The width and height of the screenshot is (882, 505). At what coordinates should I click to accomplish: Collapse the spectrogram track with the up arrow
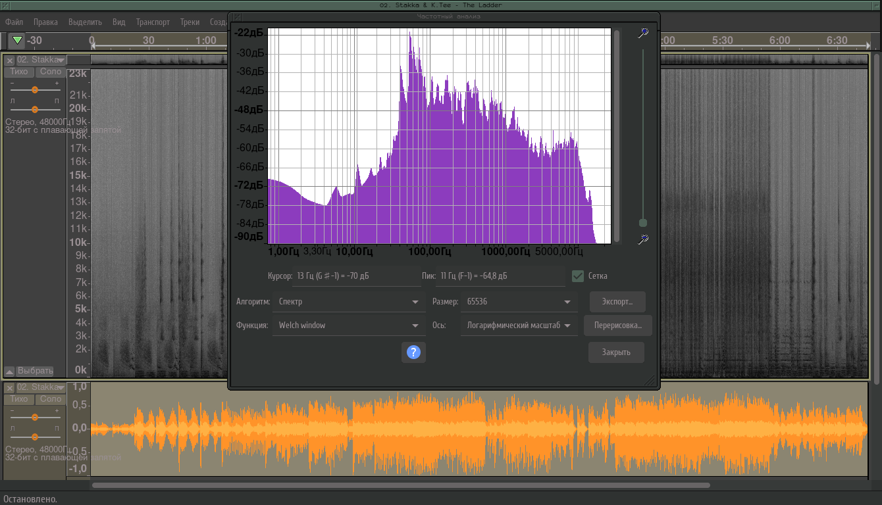pyautogui.click(x=10, y=371)
